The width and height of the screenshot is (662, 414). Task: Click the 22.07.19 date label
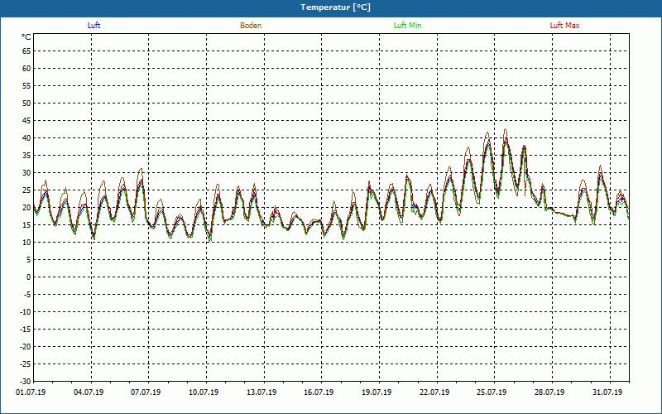click(434, 392)
